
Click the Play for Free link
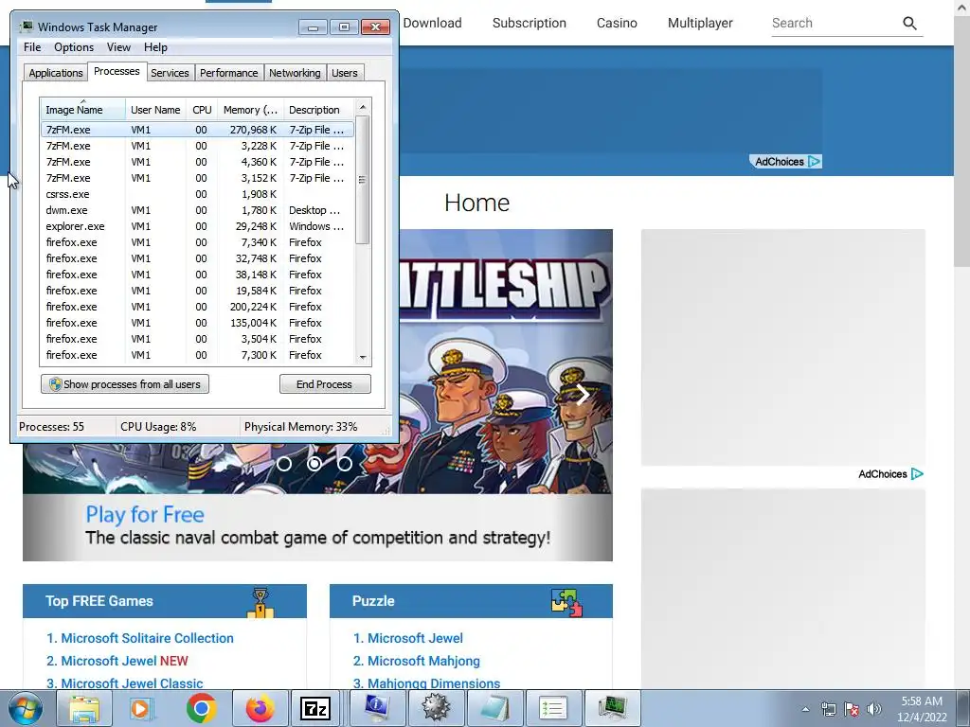145,514
